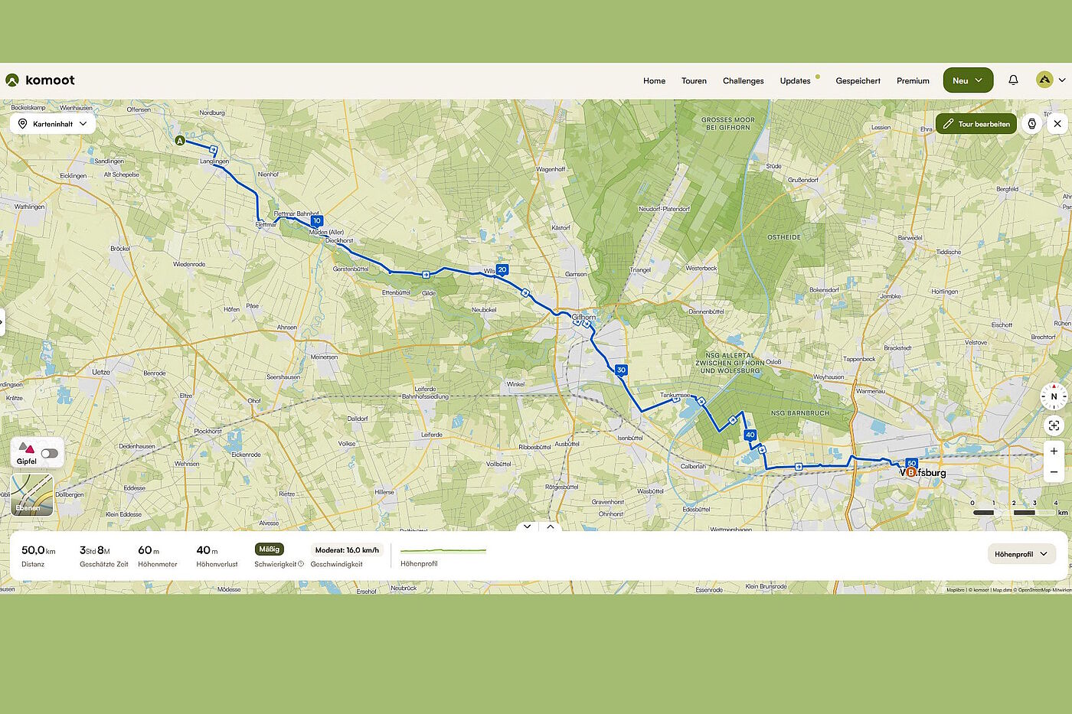Click Tour bearbeiten
1072x714 pixels.
point(976,124)
